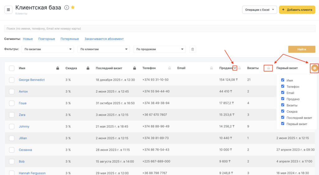The image size is (319, 175).
Task: Click the yellow favorite star icon
Action: [73, 7]
